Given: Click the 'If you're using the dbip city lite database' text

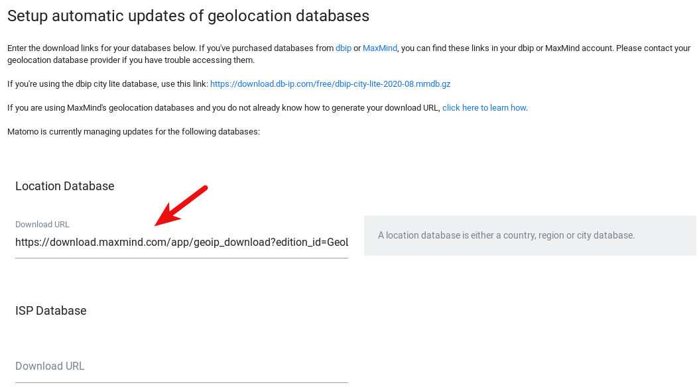Looking at the screenshot, I should coord(106,84).
